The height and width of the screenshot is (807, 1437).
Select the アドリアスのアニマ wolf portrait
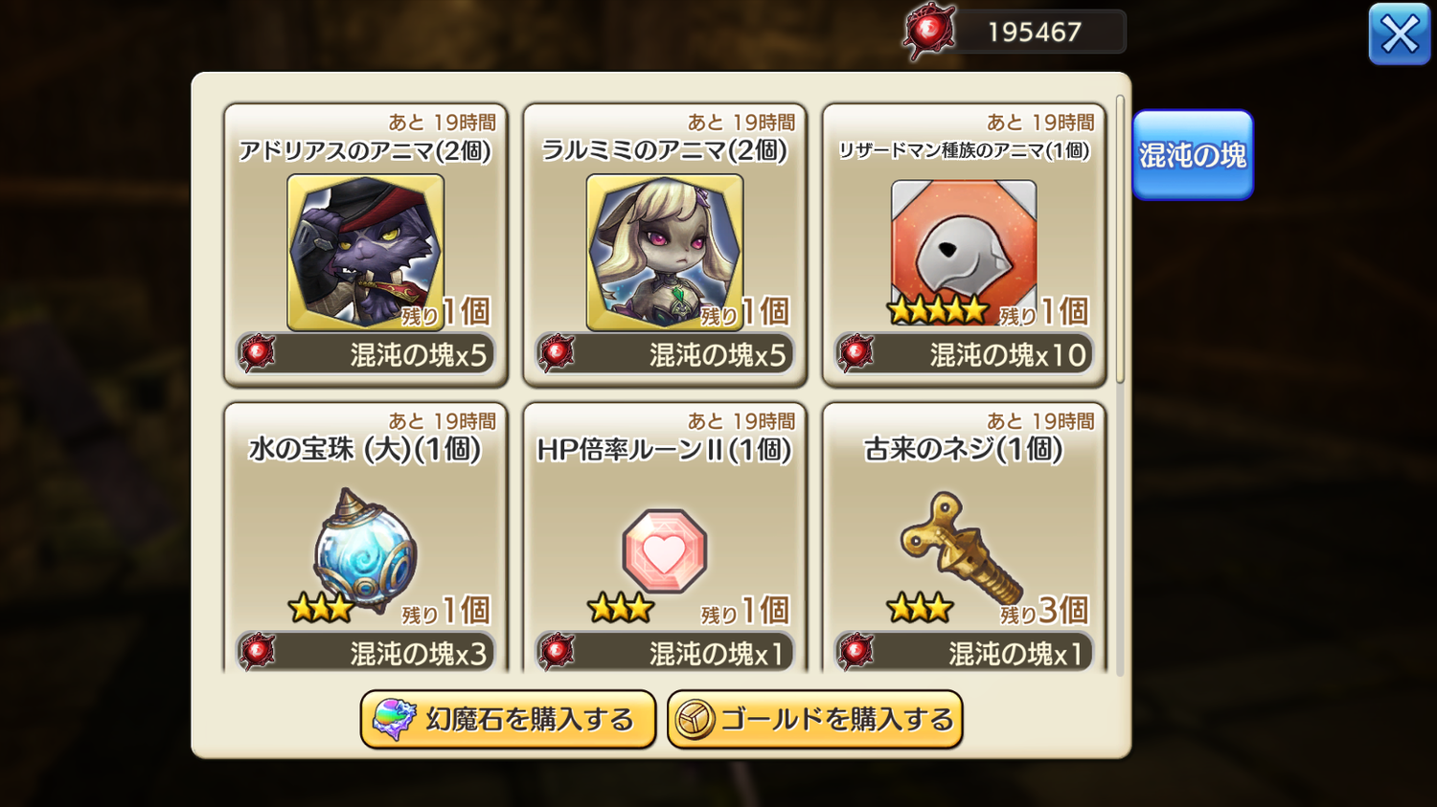[365, 252]
